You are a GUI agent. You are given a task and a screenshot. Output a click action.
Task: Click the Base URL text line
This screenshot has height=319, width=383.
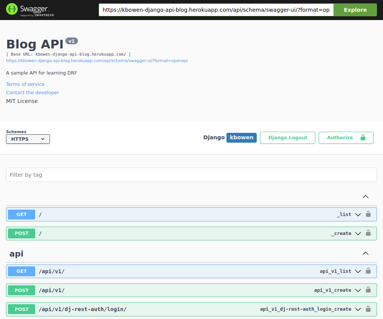[68, 54]
